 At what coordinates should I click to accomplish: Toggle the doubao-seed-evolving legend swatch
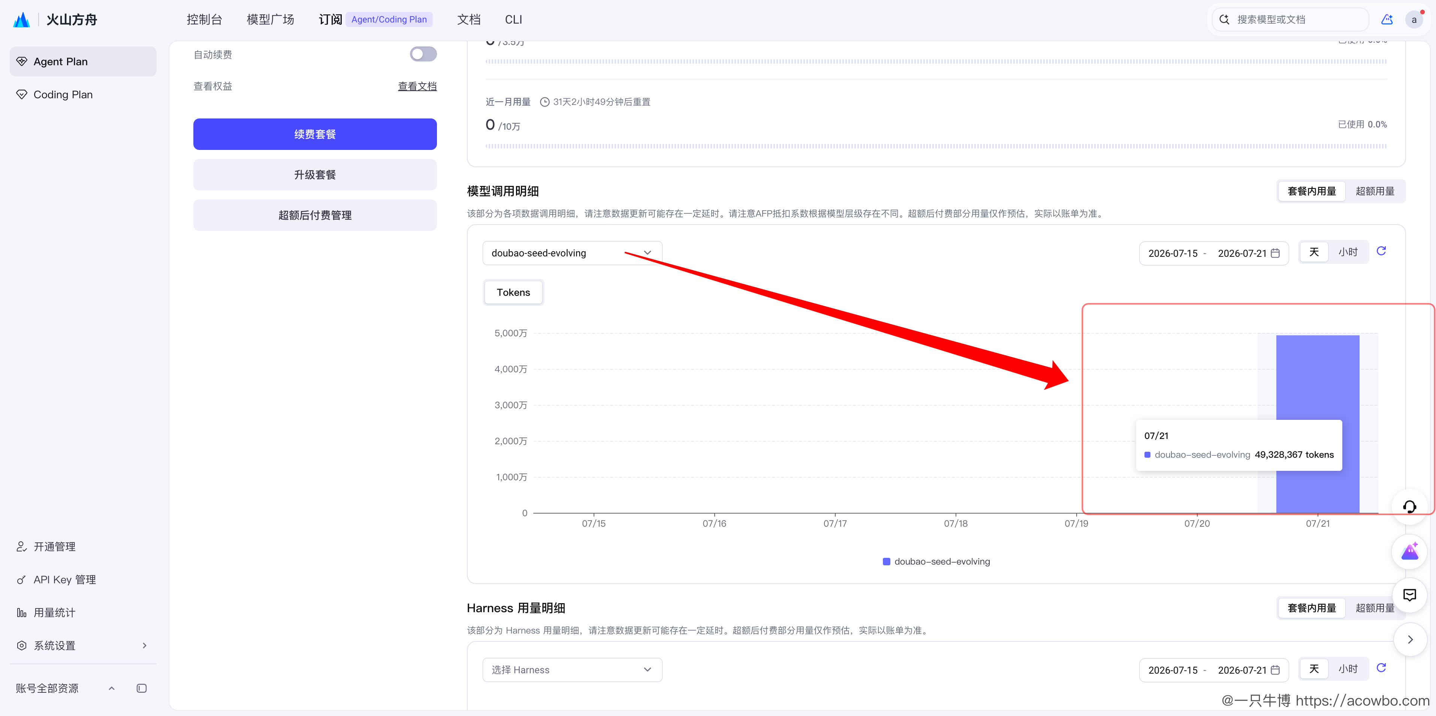coord(886,562)
